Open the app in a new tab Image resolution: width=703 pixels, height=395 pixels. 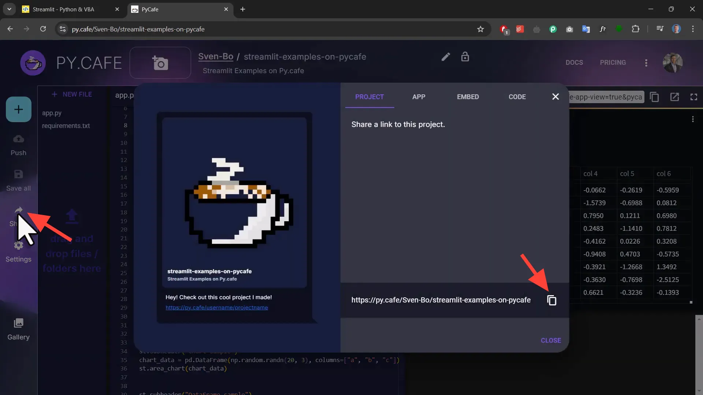(x=675, y=97)
